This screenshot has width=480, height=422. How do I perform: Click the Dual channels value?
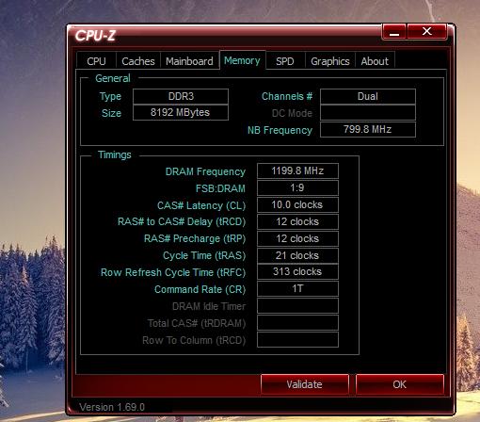point(368,96)
